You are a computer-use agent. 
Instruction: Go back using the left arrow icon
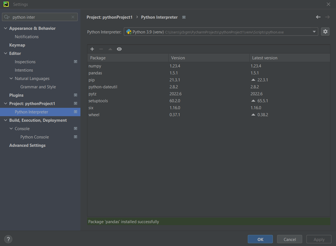pyautogui.click(x=318, y=17)
